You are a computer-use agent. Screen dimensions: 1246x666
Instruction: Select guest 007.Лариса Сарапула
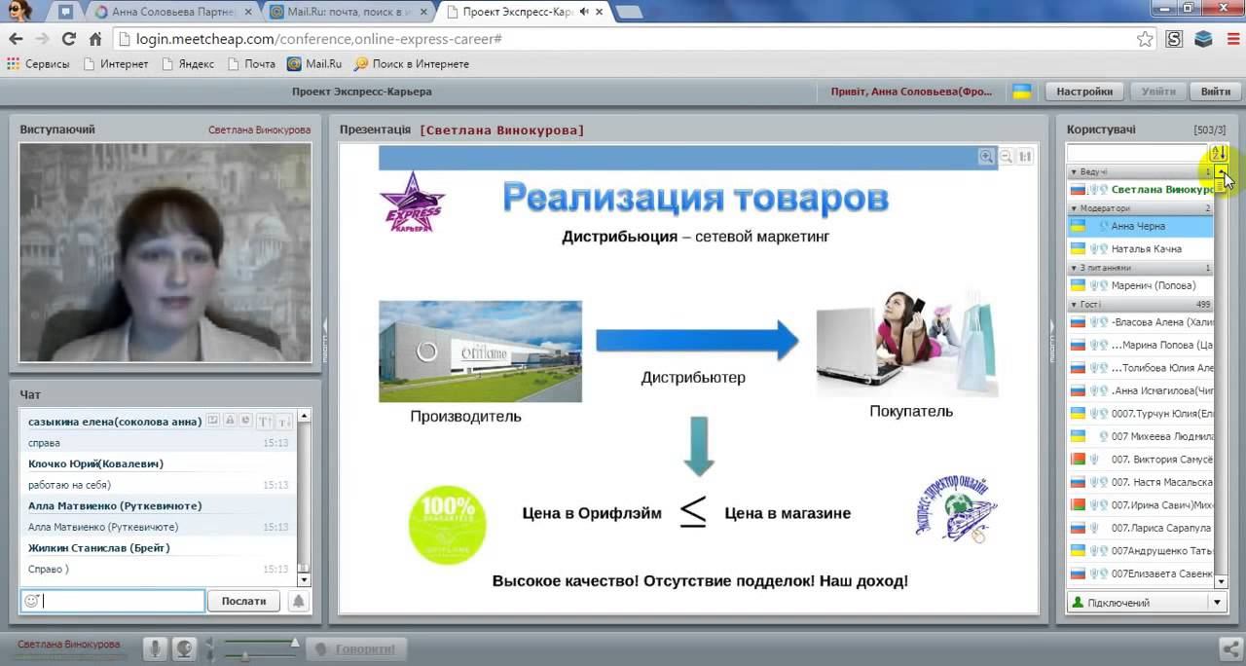coord(1141,528)
